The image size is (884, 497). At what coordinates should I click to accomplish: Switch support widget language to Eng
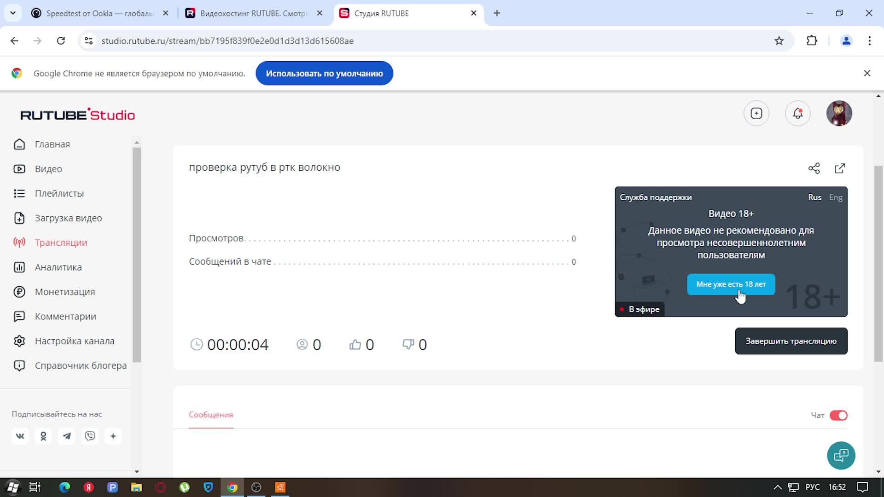tap(835, 197)
